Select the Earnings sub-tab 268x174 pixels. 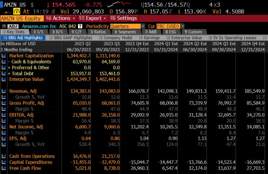(149, 38)
